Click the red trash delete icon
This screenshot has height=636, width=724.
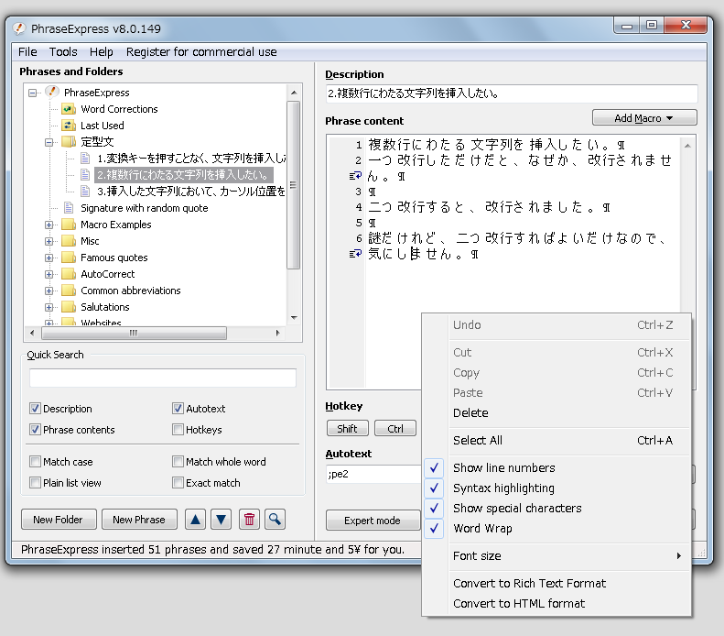tap(248, 520)
